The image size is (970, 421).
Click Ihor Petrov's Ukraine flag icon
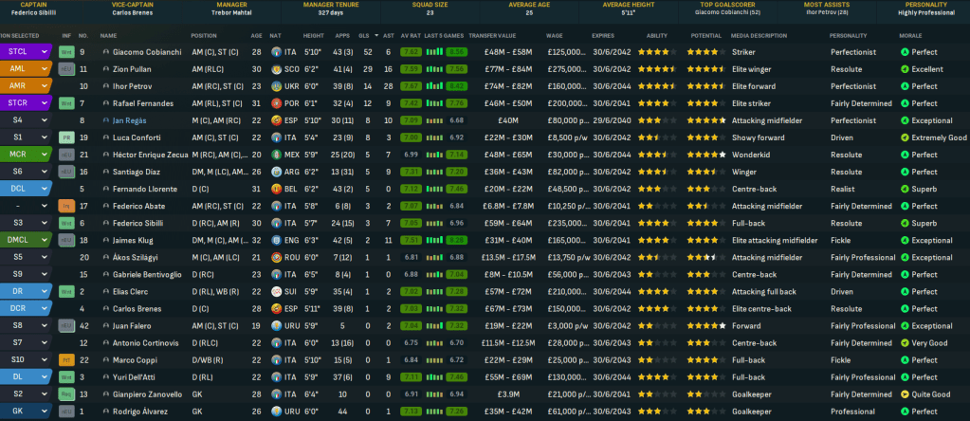coord(274,86)
